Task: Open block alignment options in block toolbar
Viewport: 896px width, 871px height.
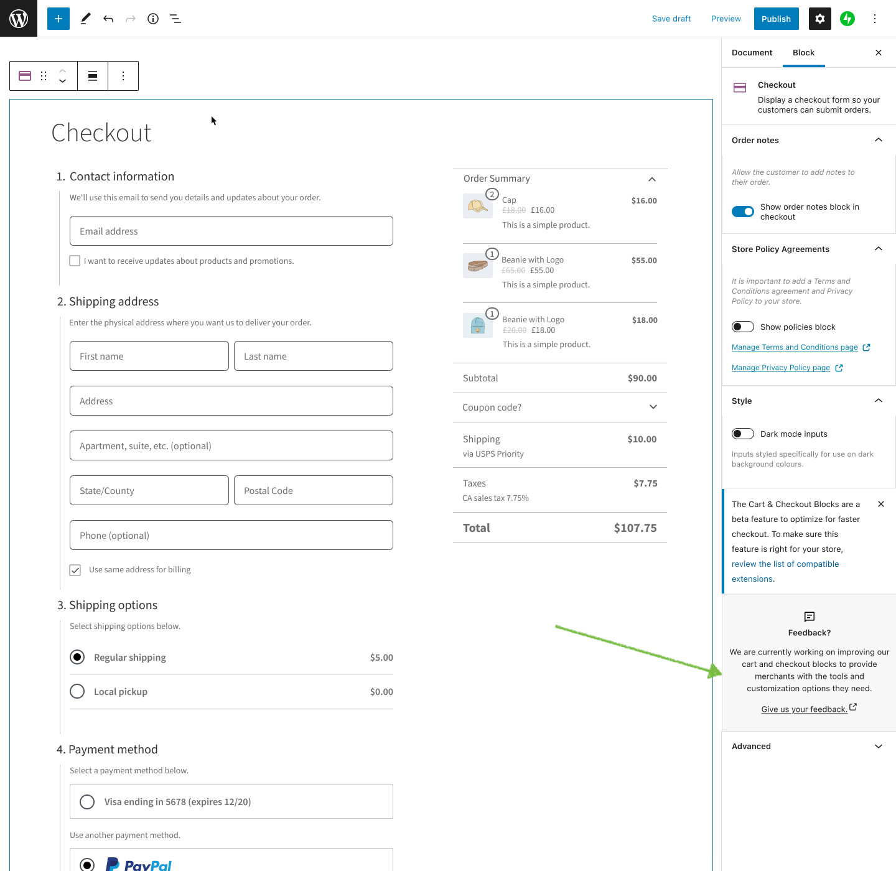Action: 92,75
